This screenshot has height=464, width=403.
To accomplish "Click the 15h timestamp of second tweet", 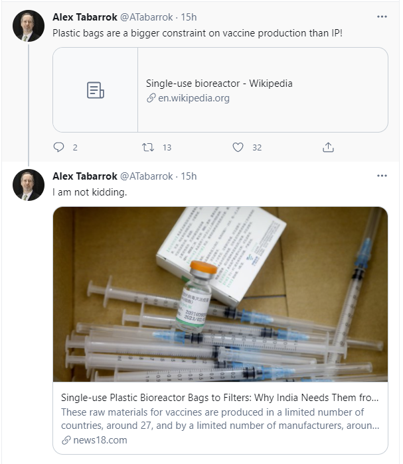I will [x=189, y=176].
